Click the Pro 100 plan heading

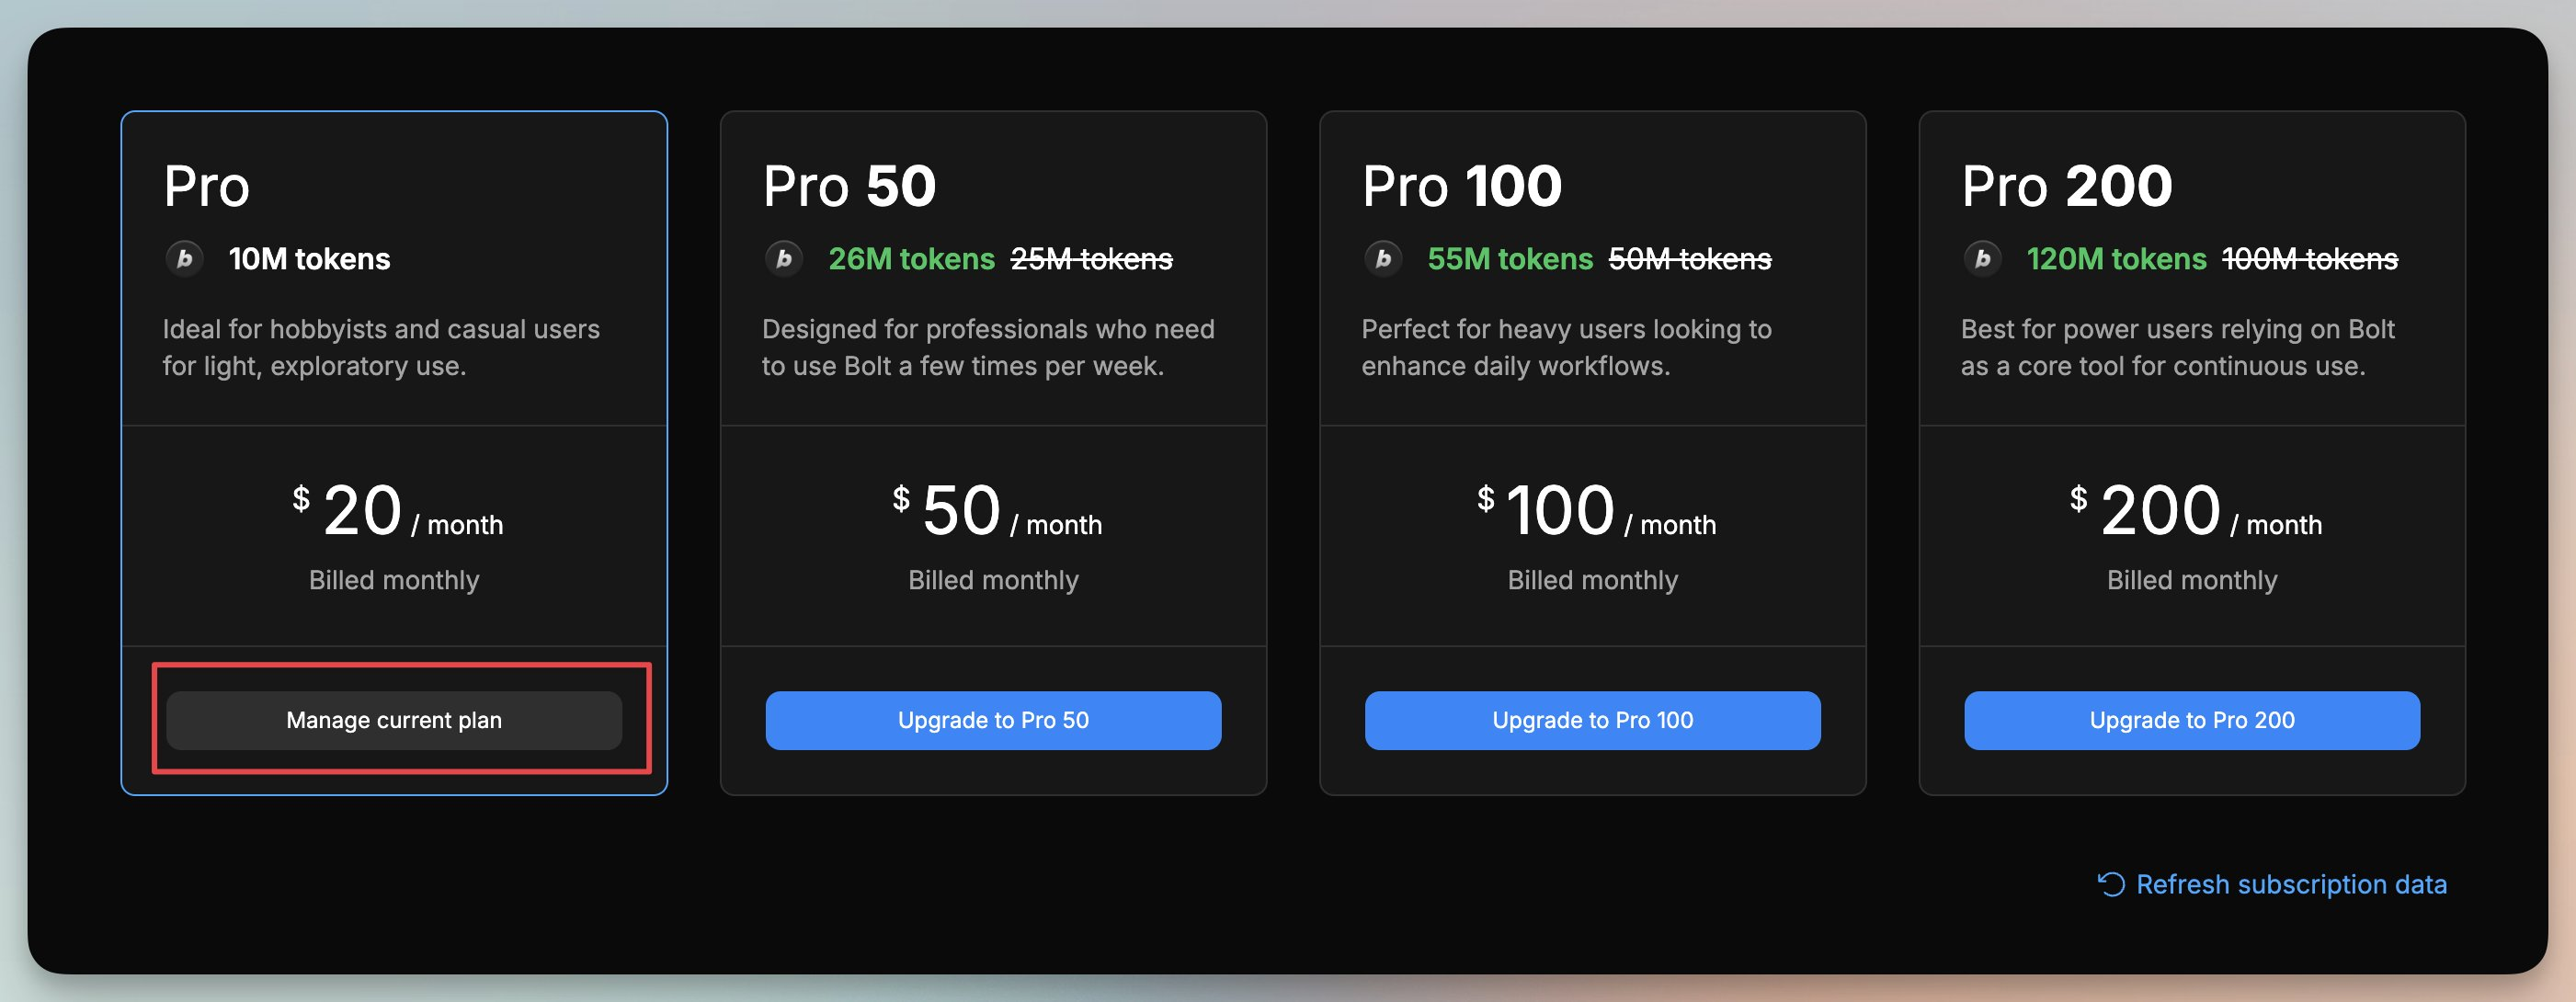tap(1461, 187)
